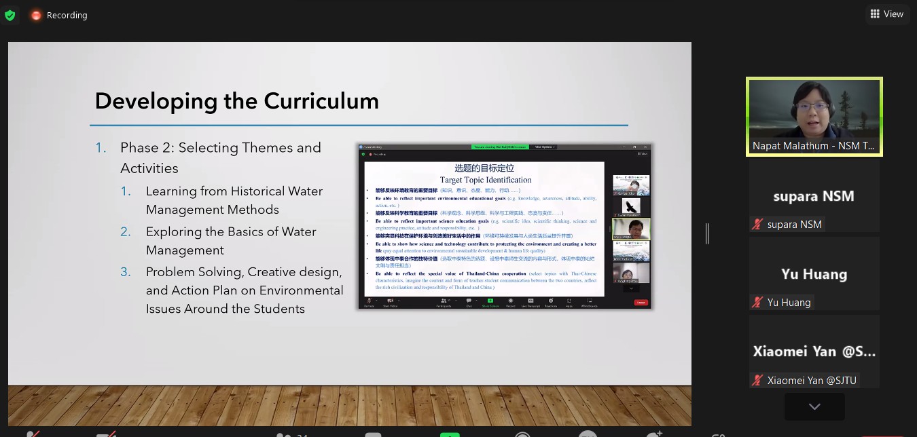Select the supara NSM participant tile
This screenshot has height=437, width=917.
tap(814, 195)
